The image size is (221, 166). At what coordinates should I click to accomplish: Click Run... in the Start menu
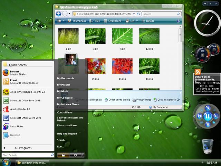tap(60, 147)
